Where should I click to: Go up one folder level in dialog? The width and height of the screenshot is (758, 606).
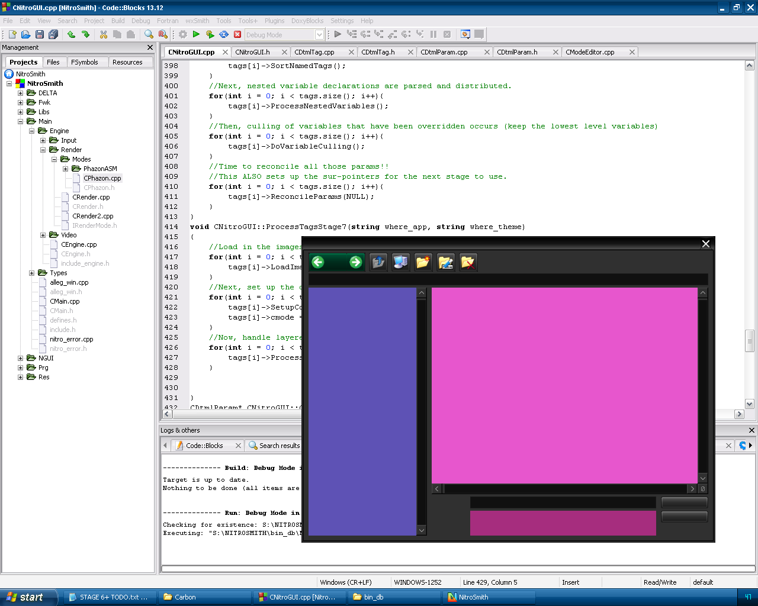[x=378, y=262]
